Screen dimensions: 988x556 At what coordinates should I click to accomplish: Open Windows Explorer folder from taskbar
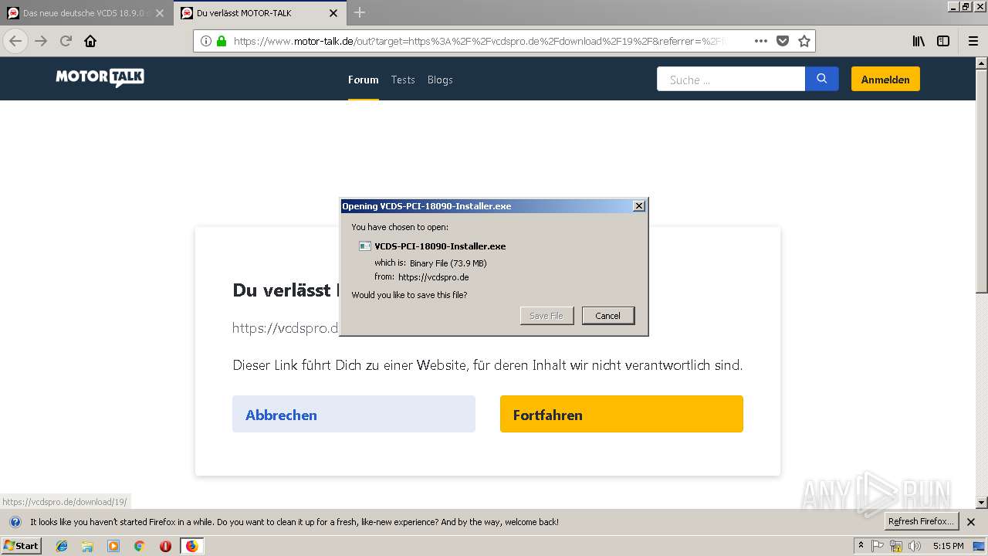(x=87, y=546)
